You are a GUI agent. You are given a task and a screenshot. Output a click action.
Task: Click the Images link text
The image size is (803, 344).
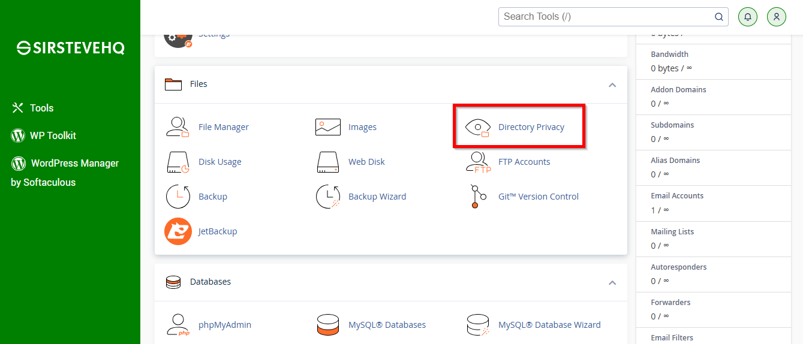(362, 127)
